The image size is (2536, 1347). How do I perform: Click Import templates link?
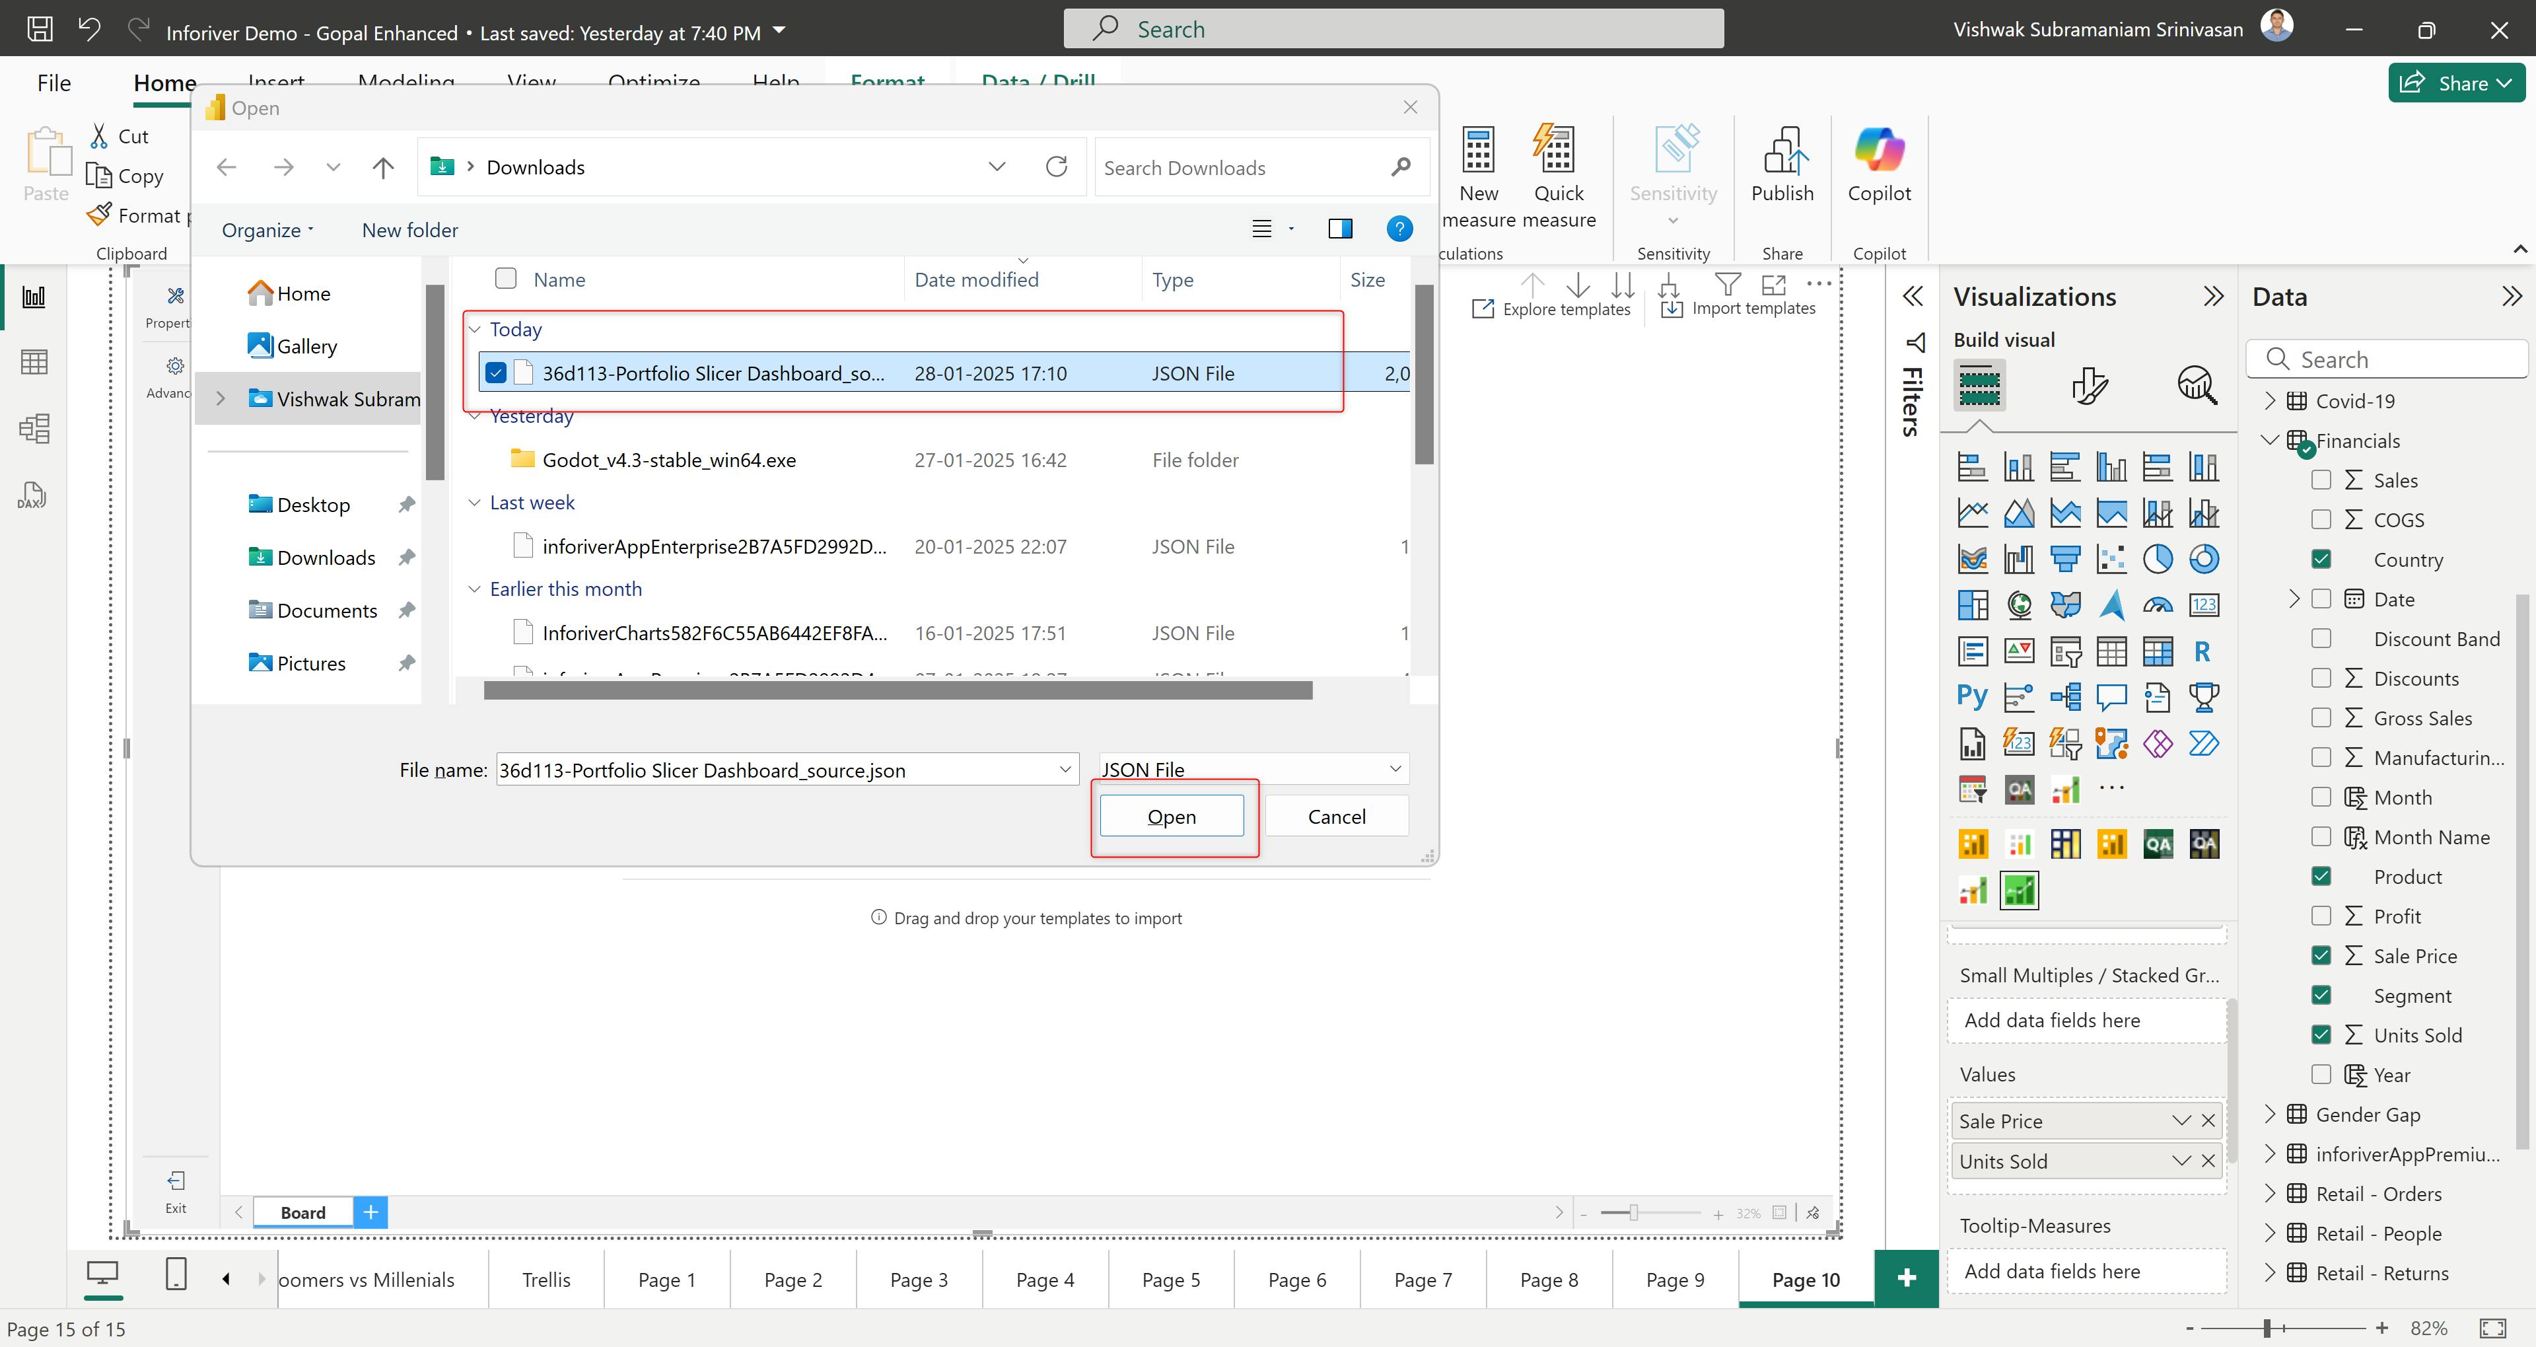[1740, 309]
